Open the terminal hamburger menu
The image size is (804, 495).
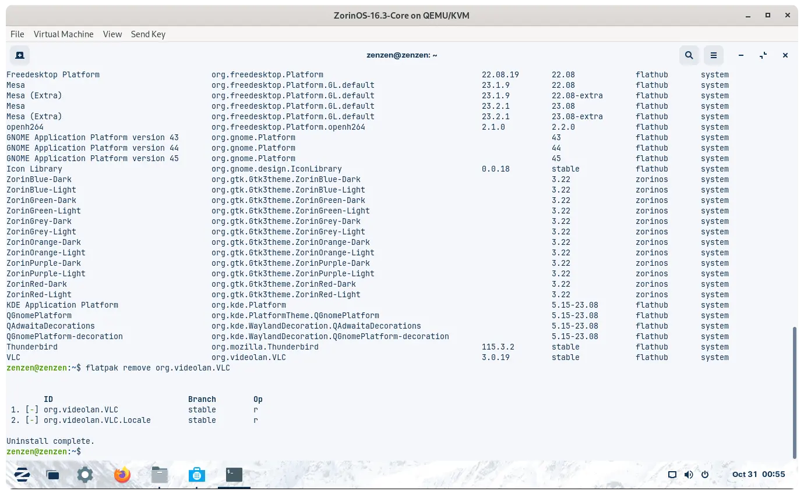point(714,55)
